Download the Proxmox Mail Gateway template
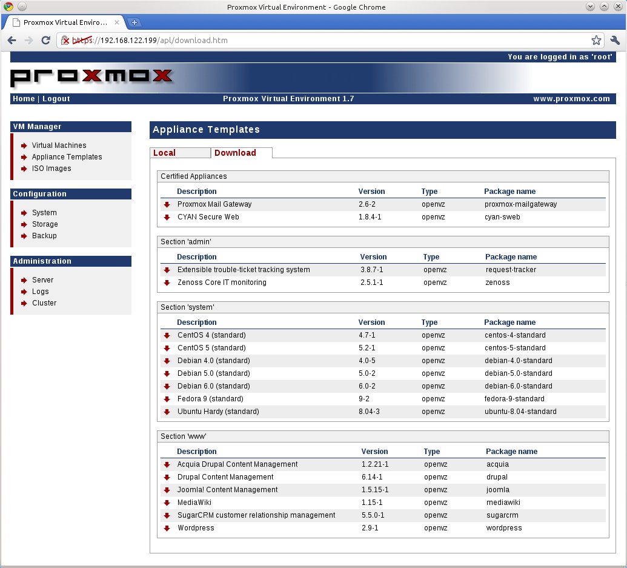The width and height of the screenshot is (627, 568). click(167, 204)
